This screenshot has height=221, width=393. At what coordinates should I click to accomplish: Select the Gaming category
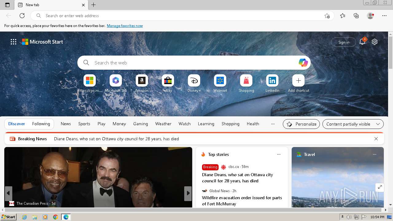tap(141, 124)
